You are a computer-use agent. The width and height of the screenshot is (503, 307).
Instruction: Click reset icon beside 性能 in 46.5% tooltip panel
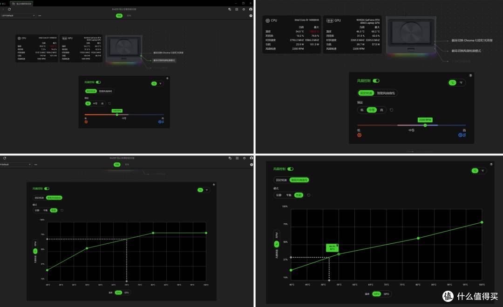[309, 195]
